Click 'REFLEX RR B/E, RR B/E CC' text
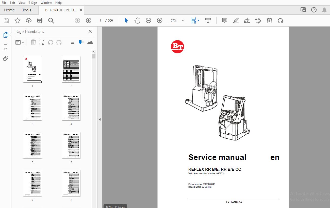 point(214,169)
